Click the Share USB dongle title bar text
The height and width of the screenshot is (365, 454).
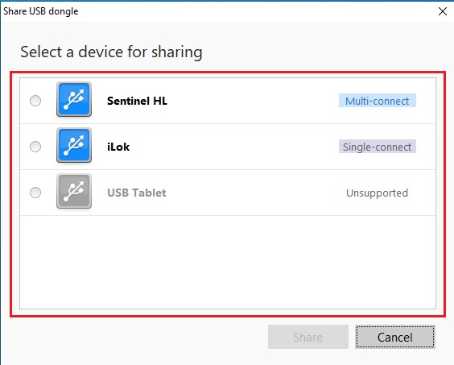coord(41,11)
